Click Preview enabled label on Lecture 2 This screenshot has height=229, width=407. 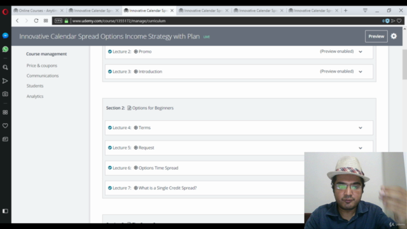click(336, 52)
